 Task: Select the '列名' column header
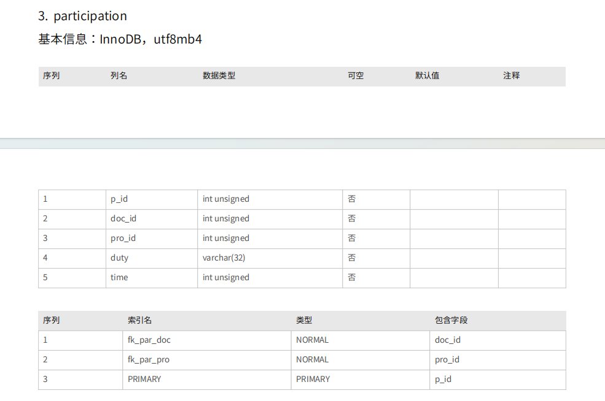119,75
